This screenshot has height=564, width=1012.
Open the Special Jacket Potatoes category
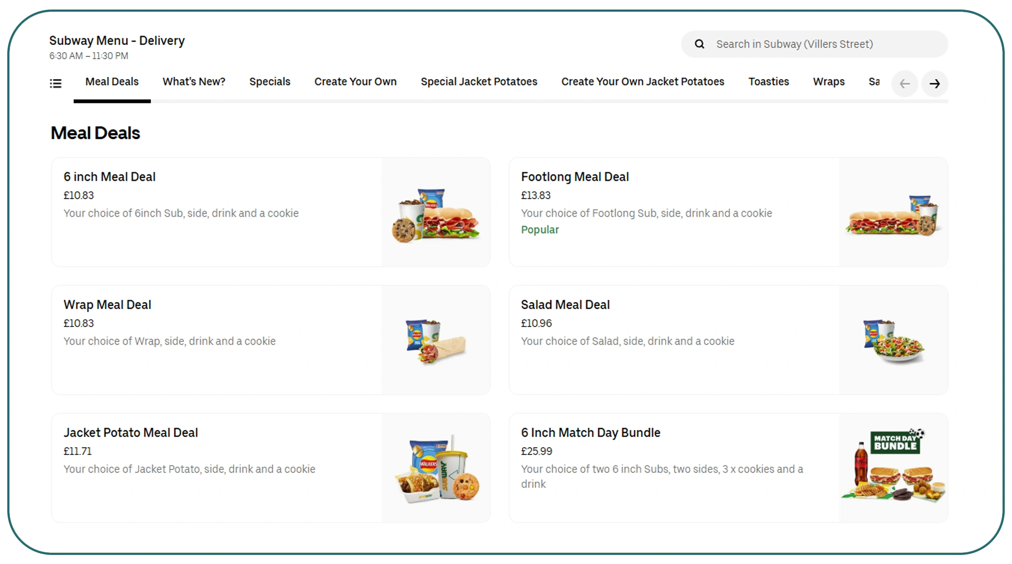click(478, 81)
